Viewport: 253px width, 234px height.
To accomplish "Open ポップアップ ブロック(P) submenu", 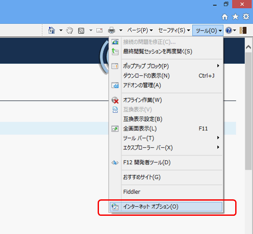I will (166, 66).
